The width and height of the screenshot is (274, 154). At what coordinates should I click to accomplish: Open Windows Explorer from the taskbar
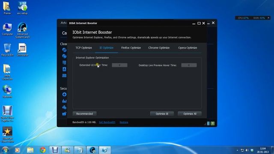pyautogui.click(x=30, y=150)
